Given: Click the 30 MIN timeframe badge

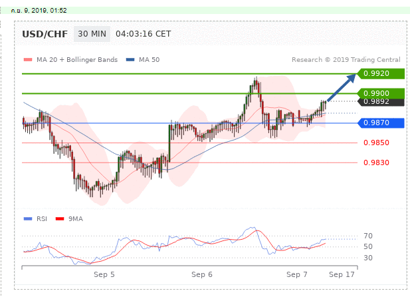Looking at the screenshot, I should click(92, 34).
